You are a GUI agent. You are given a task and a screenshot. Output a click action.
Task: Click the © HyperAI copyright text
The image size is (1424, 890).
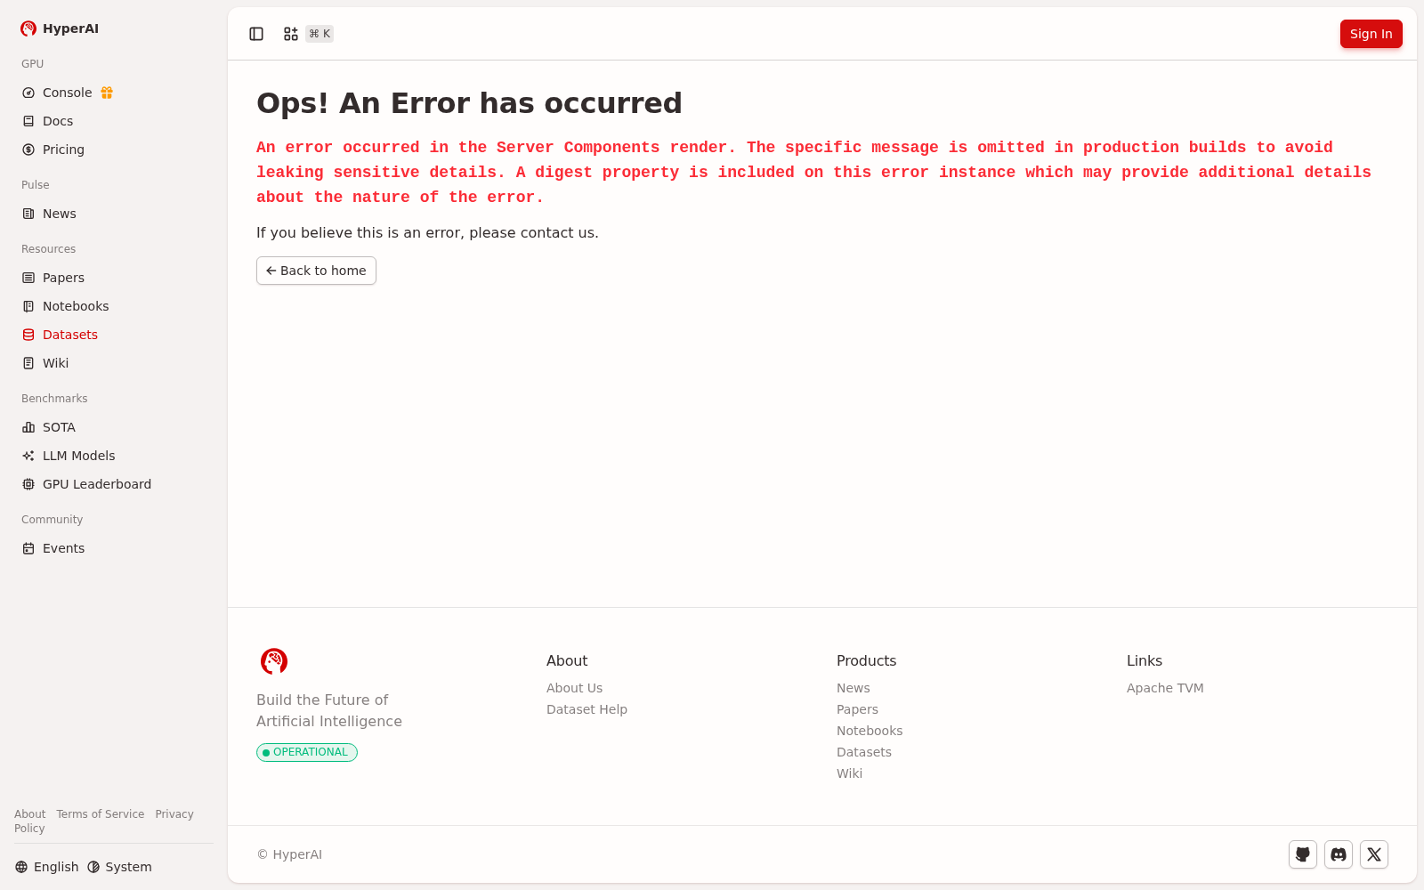[289, 854]
